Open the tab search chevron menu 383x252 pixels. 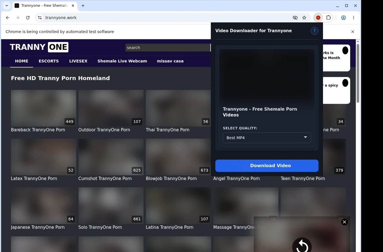7,6
